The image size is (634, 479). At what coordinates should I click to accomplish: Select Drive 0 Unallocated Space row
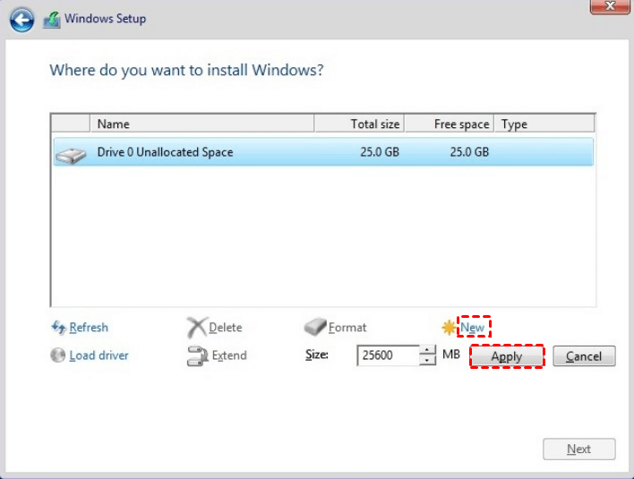323,152
